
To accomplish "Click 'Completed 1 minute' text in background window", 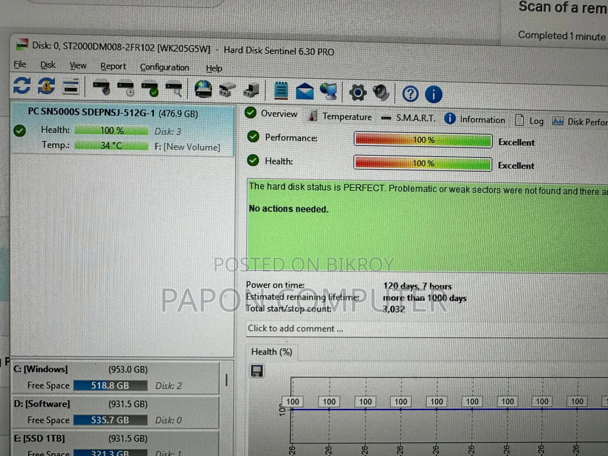I will tap(562, 36).
